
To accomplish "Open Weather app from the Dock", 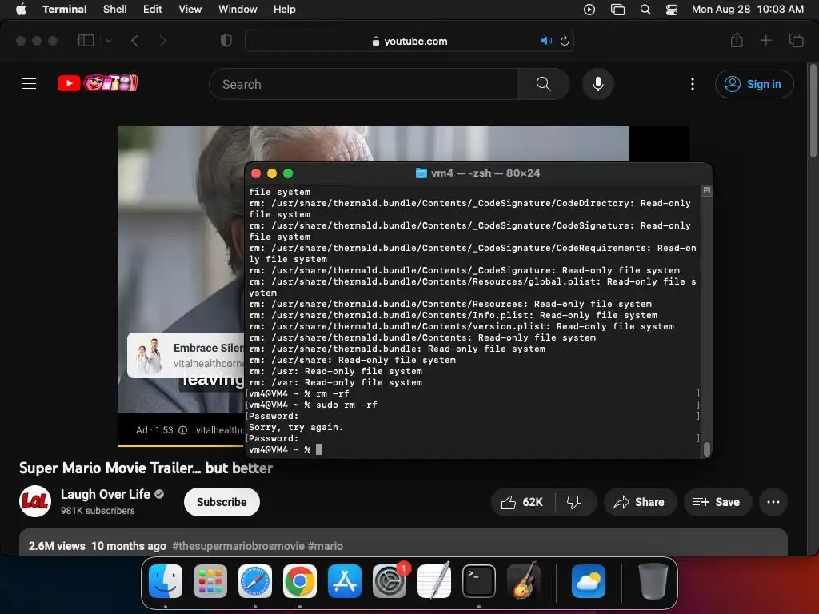I will 589,581.
